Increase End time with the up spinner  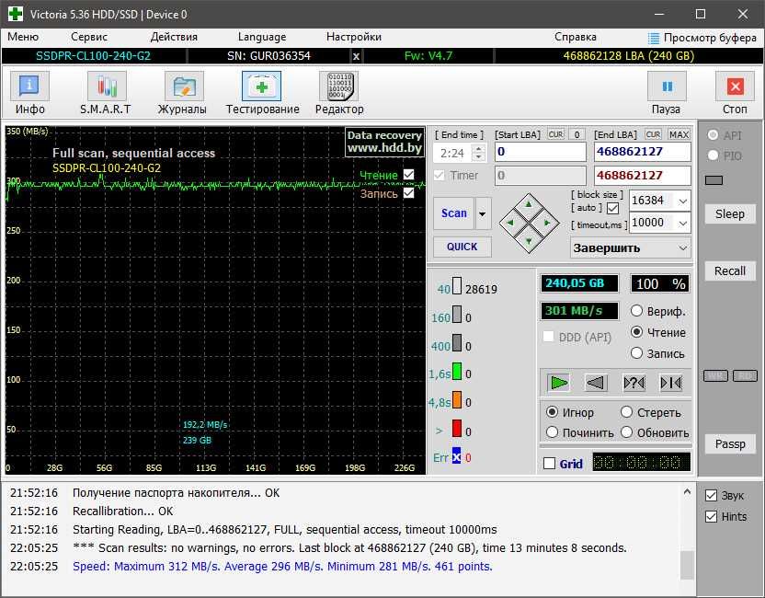pos(479,148)
